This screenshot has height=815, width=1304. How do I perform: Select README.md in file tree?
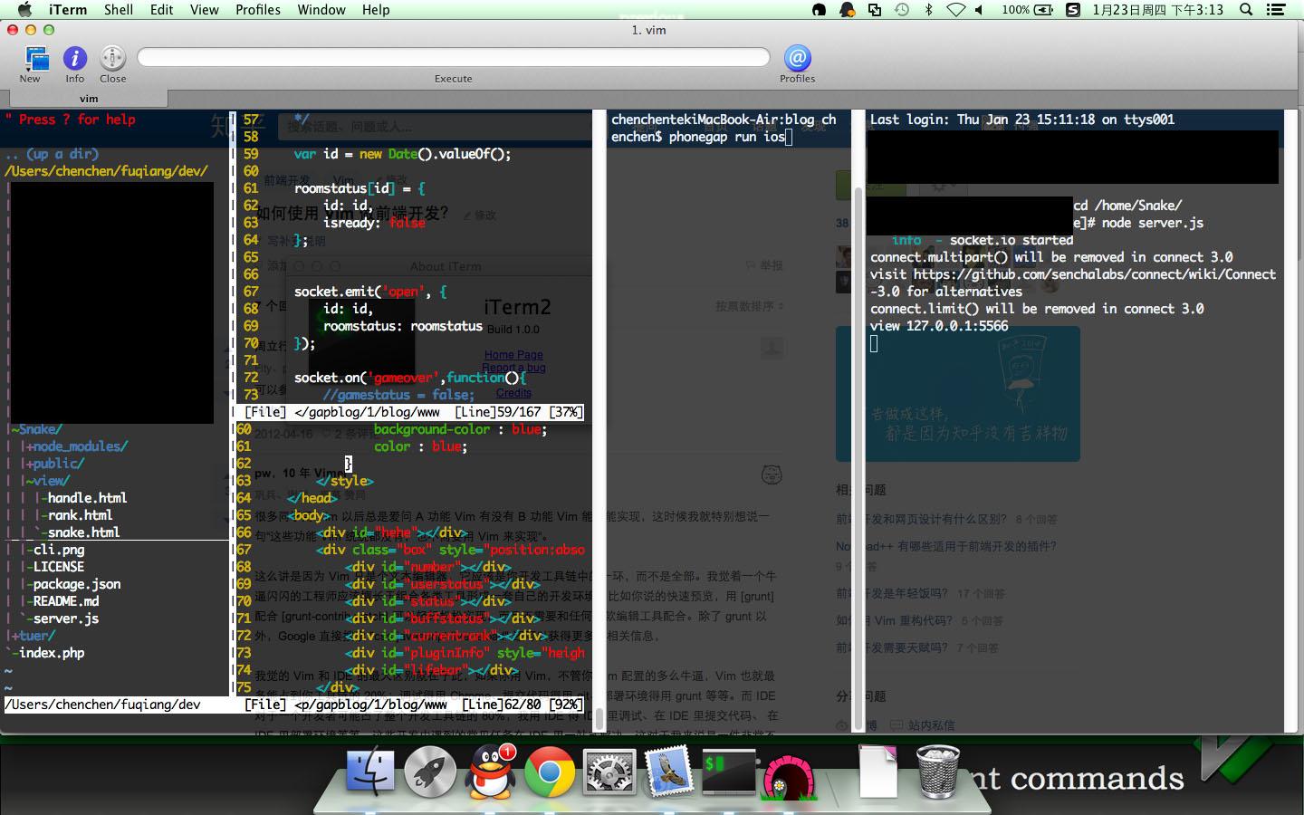66,601
